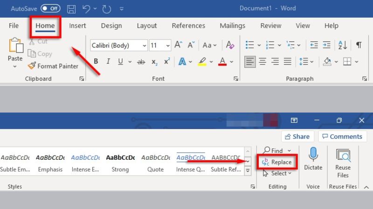Open the Calibri (Body) font dropdown

tap(118, 46)
